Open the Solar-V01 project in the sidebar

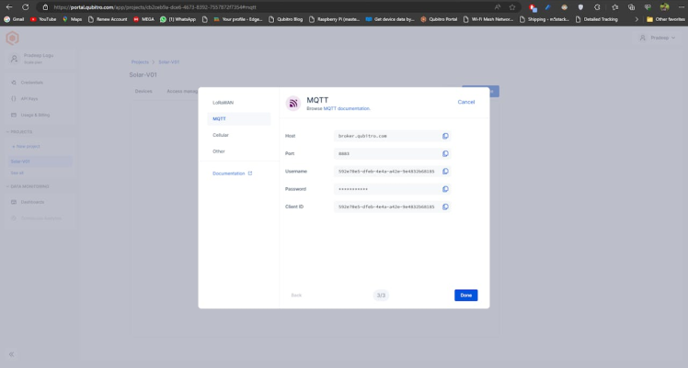click(x=40, y=162)
